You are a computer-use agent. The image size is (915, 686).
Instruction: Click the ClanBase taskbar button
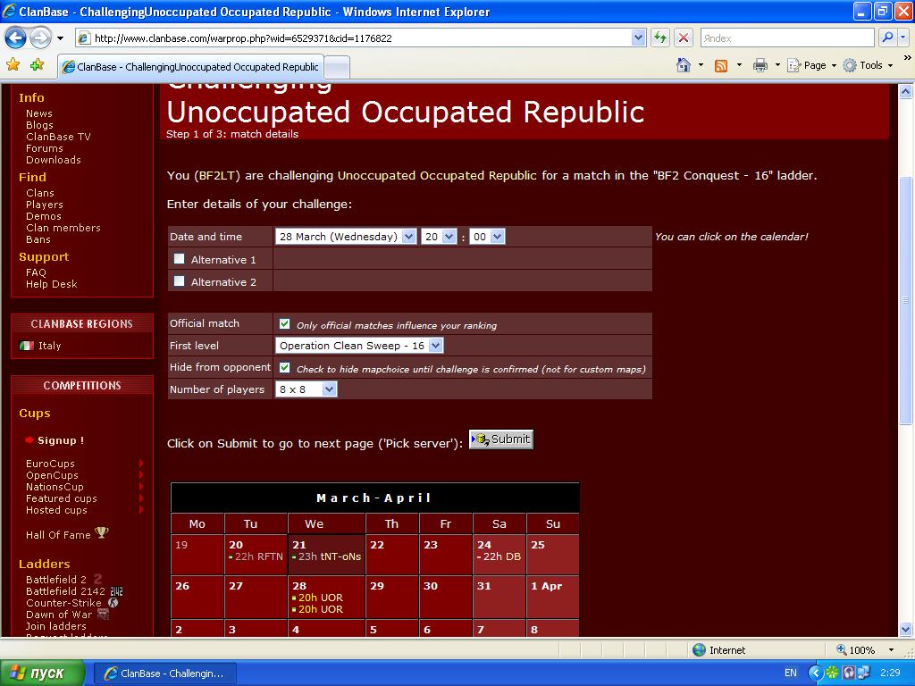[x=164, y=673]
